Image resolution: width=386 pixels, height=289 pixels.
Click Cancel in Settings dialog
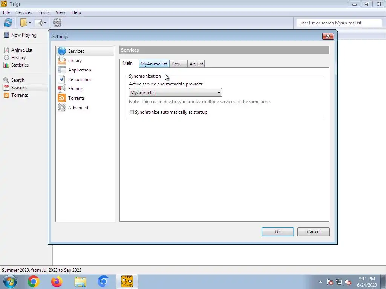(x=313, y=232)
